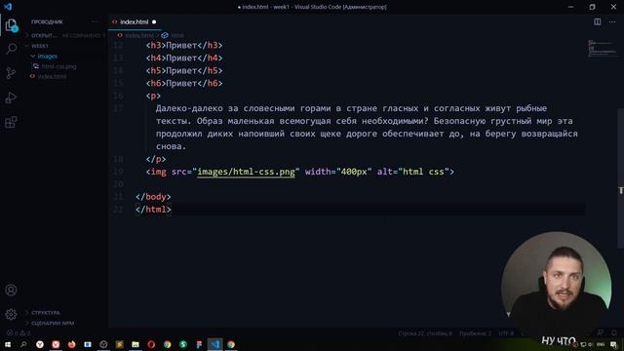624x351 pixels.
Task: Expand the Open Editors section
Action: (x=65, y=35)
